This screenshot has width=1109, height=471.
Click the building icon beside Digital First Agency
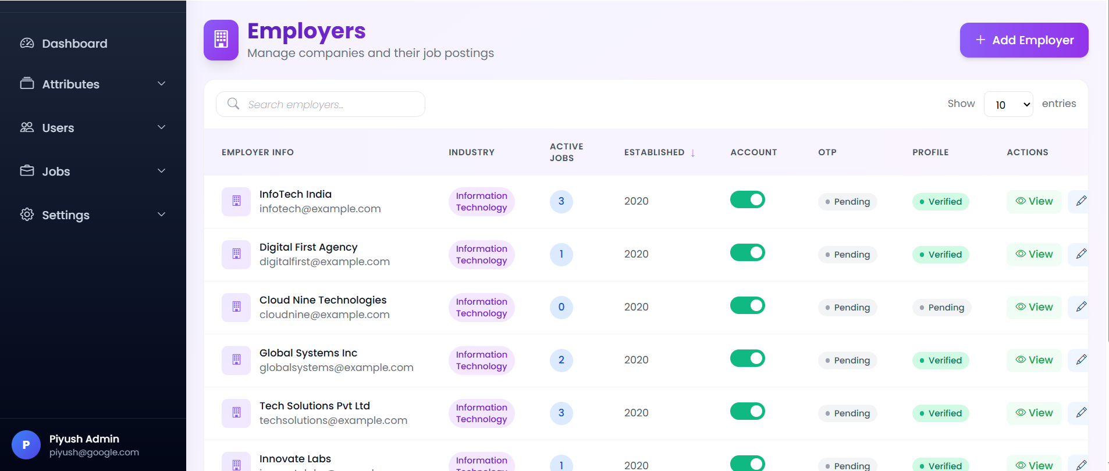coord(236,254)
